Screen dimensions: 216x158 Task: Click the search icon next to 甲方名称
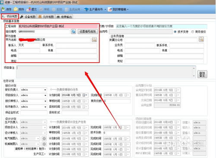pos(94,40)
